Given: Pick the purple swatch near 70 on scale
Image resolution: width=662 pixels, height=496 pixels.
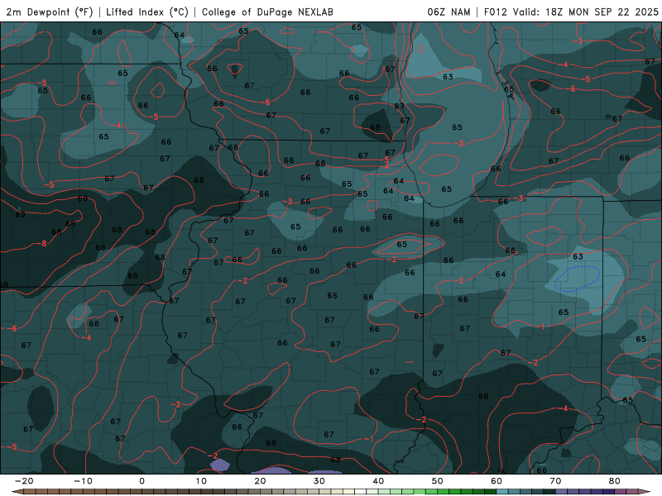Looking at the screenshot, I should point(562,492).
